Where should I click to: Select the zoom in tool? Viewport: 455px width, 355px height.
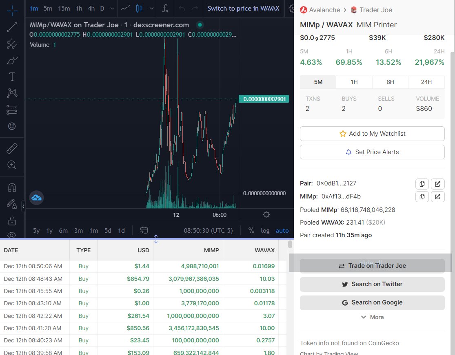coord(12,165)
